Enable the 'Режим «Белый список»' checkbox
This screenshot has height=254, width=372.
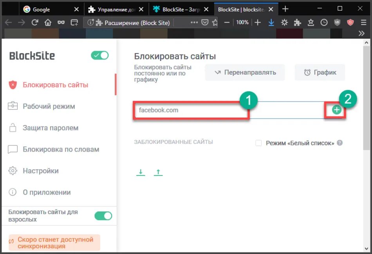pos(258,143)
